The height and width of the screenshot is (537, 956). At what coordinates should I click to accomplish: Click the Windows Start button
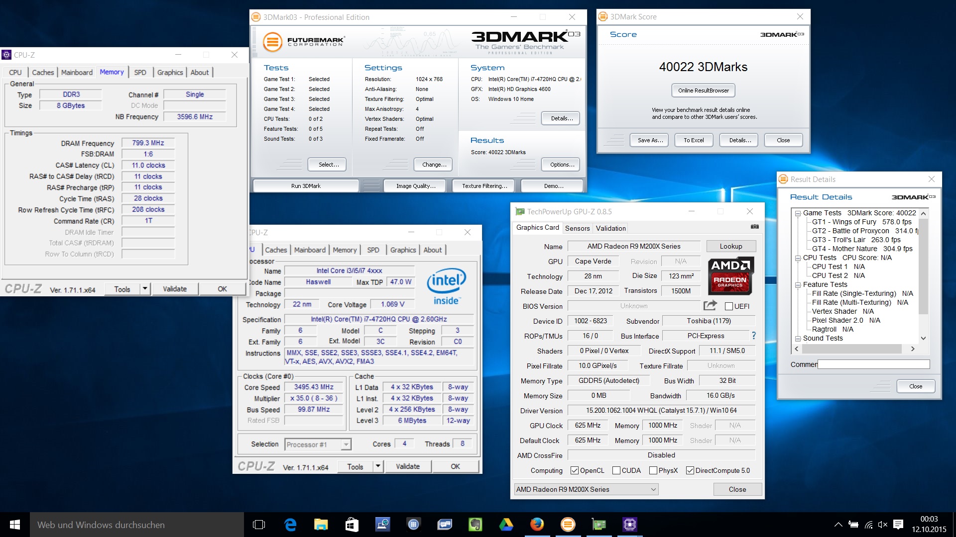tap(15, 525)
